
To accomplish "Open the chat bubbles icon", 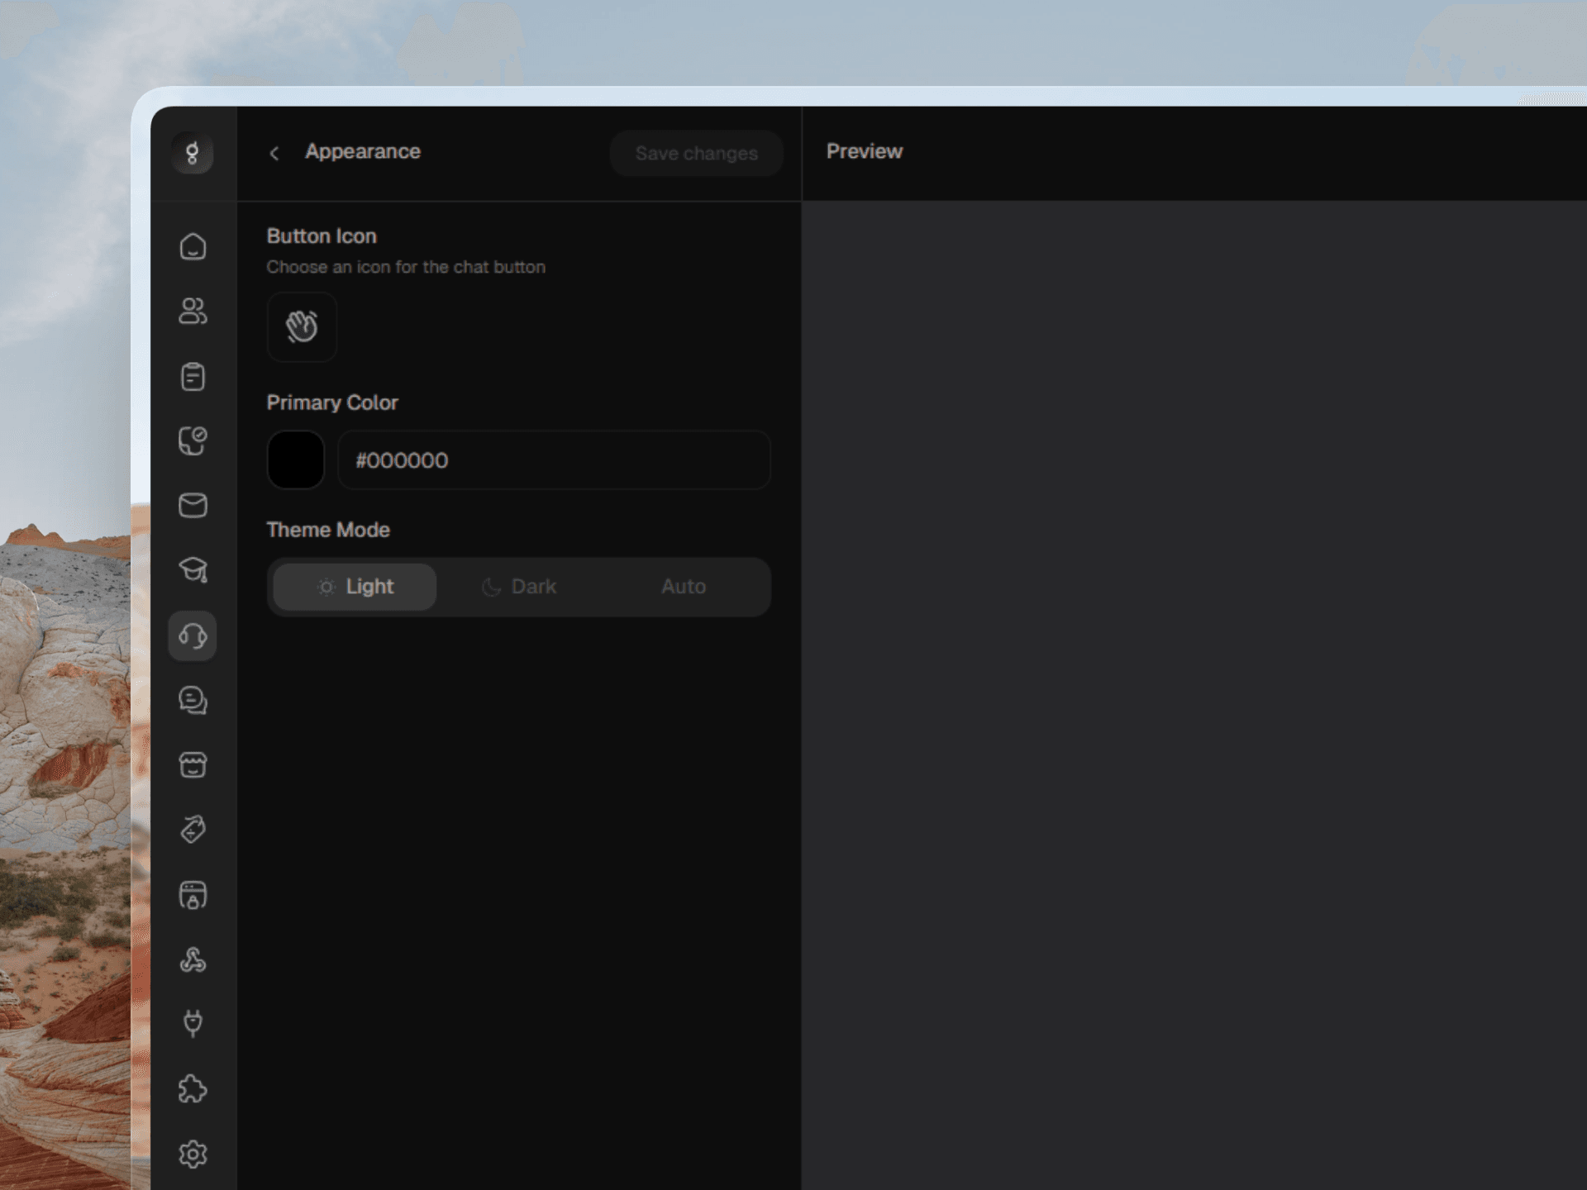I will 193,701.
